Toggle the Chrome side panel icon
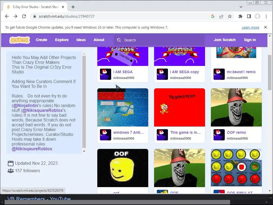The height and width of the screenshot is (205, 273). tap(249, 16)
